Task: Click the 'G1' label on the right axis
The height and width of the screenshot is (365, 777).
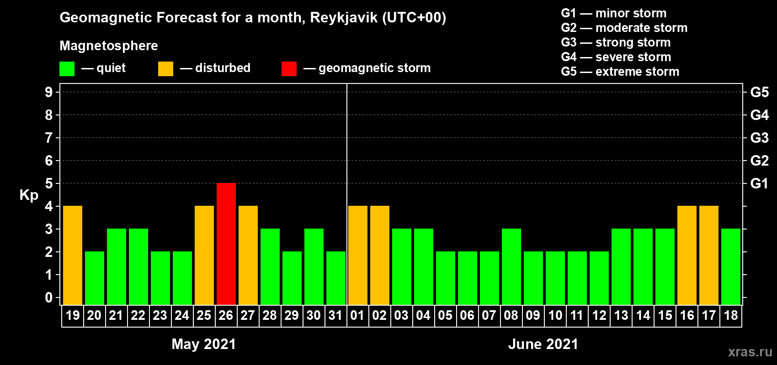Action: (760, 183)
